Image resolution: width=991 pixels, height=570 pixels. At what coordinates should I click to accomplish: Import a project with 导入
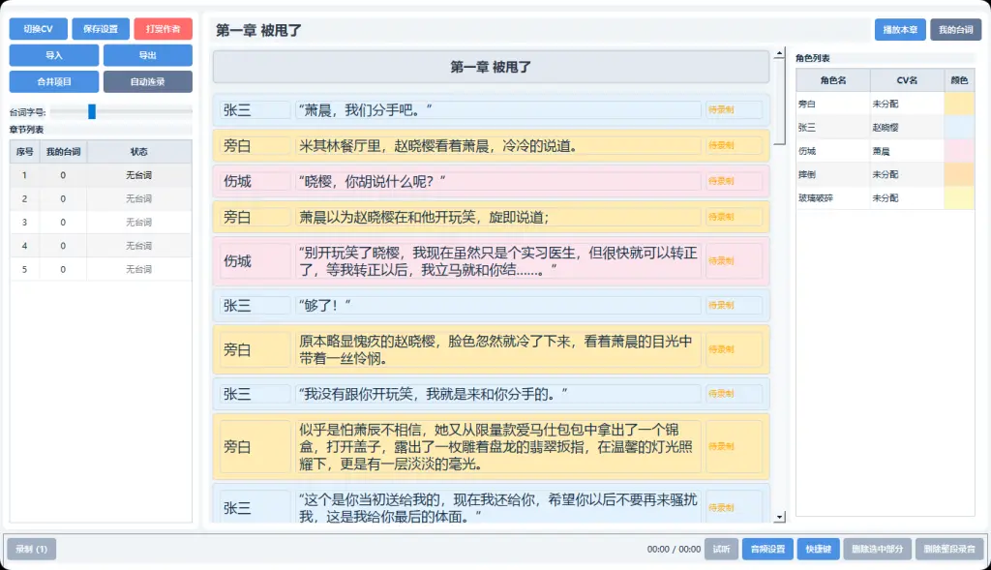[54, 55]
